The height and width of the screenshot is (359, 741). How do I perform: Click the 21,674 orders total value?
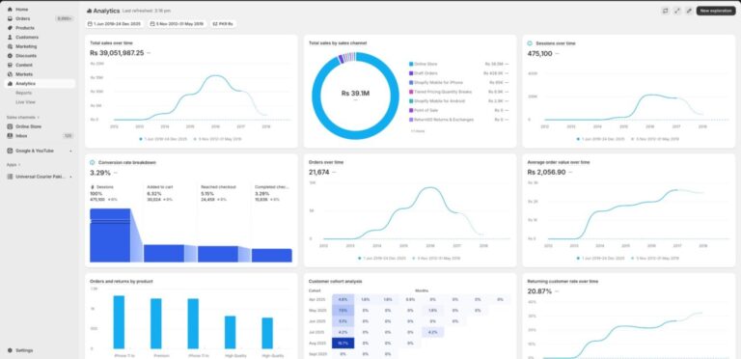(319, 172)
